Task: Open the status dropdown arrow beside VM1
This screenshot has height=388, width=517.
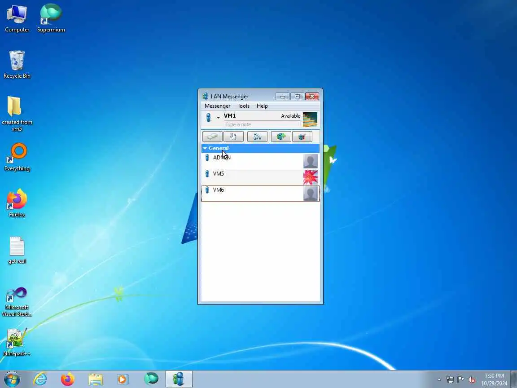Action: tap(218, 118)
